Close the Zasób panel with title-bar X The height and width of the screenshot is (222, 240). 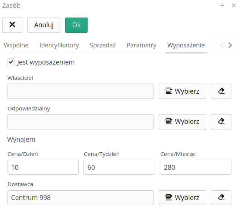(234, 5)
